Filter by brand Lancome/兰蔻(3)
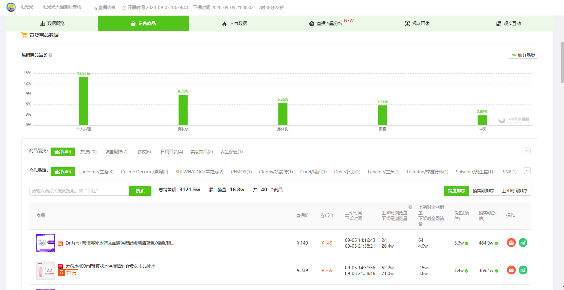The height and width of the screenshot is (290, 564). 96,172
